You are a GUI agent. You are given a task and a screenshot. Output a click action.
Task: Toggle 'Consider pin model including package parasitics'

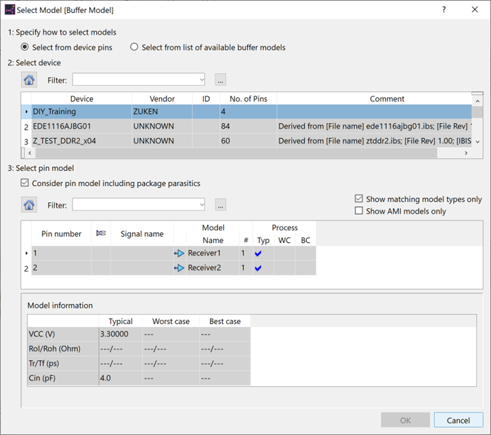(25, 183)
